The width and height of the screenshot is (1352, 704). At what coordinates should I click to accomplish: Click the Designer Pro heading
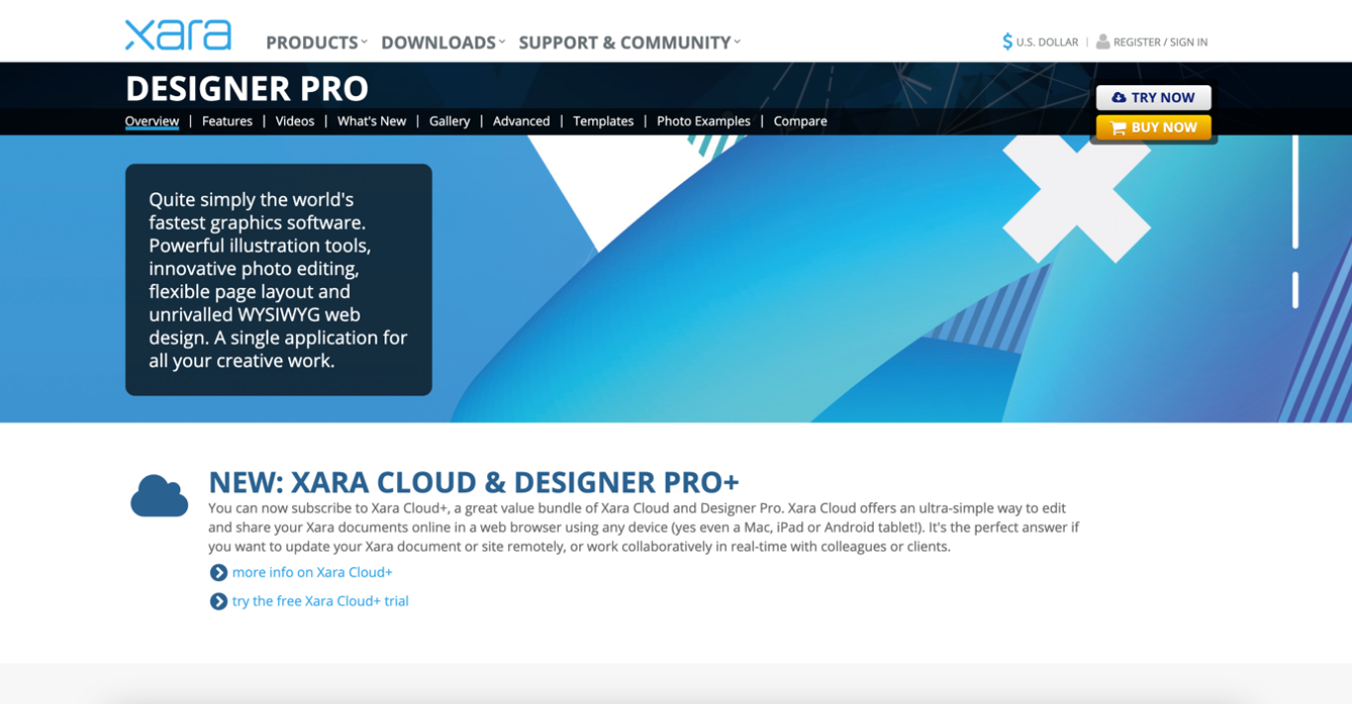point(247,88)
